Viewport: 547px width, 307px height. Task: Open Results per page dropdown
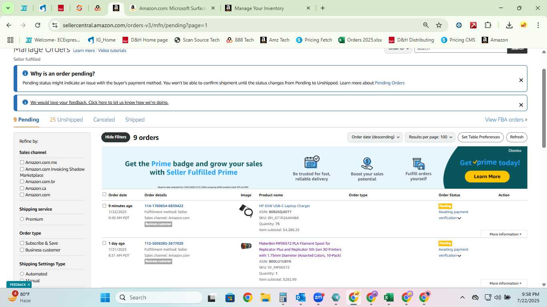[x=430, y=137]
